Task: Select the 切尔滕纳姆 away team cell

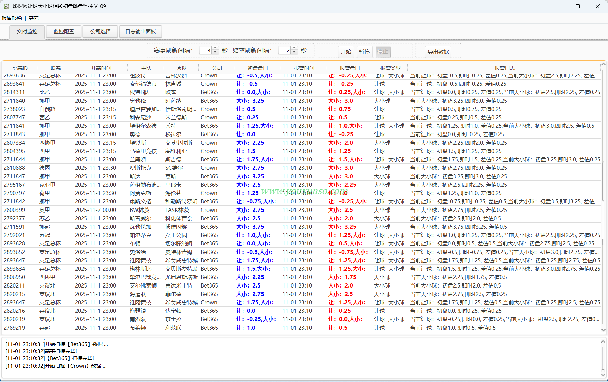Action: pyautogui.click(x=179, y=244)
